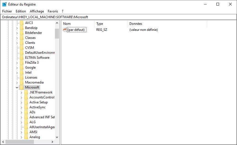Click the Macromedia folder icon
This screenshot has width=237, height=145.
22,82
